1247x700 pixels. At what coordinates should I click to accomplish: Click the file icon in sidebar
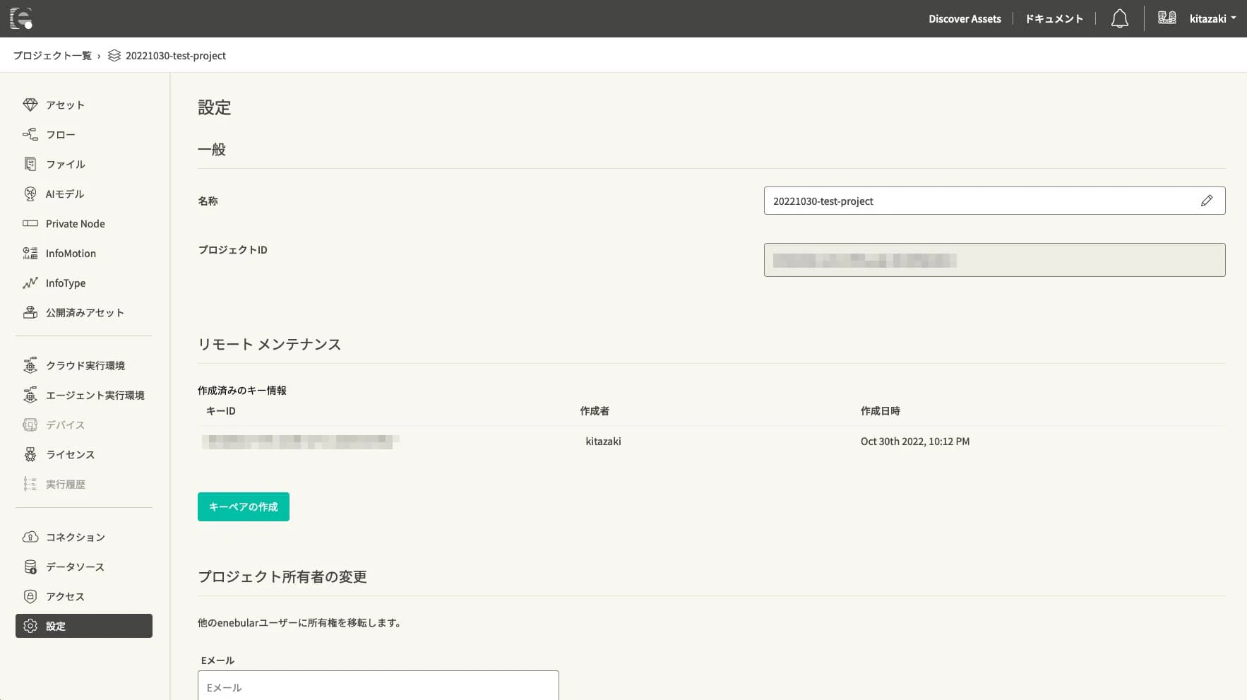30,164
